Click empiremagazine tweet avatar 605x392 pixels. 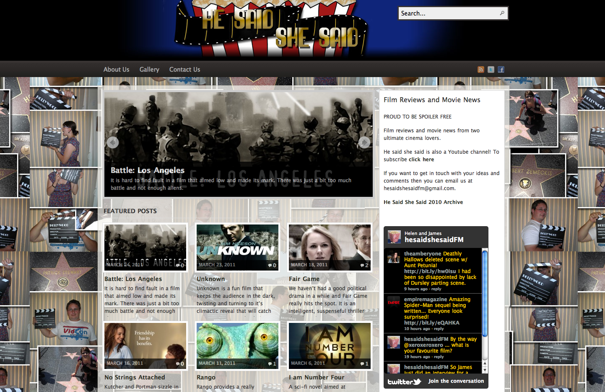coord(394,302)
